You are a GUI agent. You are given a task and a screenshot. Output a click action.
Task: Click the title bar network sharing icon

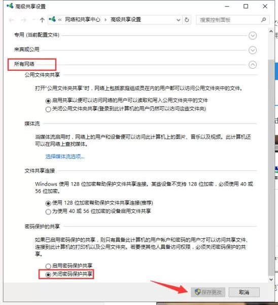pyautogui.click(x=10, y=6)
